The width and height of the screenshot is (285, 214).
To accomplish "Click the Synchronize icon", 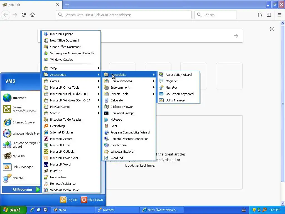I will (x=106, y=145).
